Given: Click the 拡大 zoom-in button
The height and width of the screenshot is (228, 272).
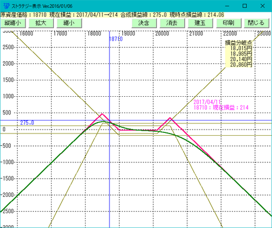Looking at the screenshot, I should tap(41, 23).
